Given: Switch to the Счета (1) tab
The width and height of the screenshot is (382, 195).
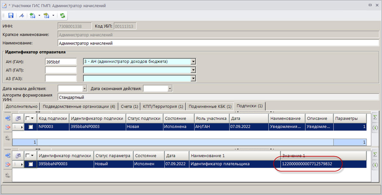Looking at the screenshot, I should [x=129, y=106].
